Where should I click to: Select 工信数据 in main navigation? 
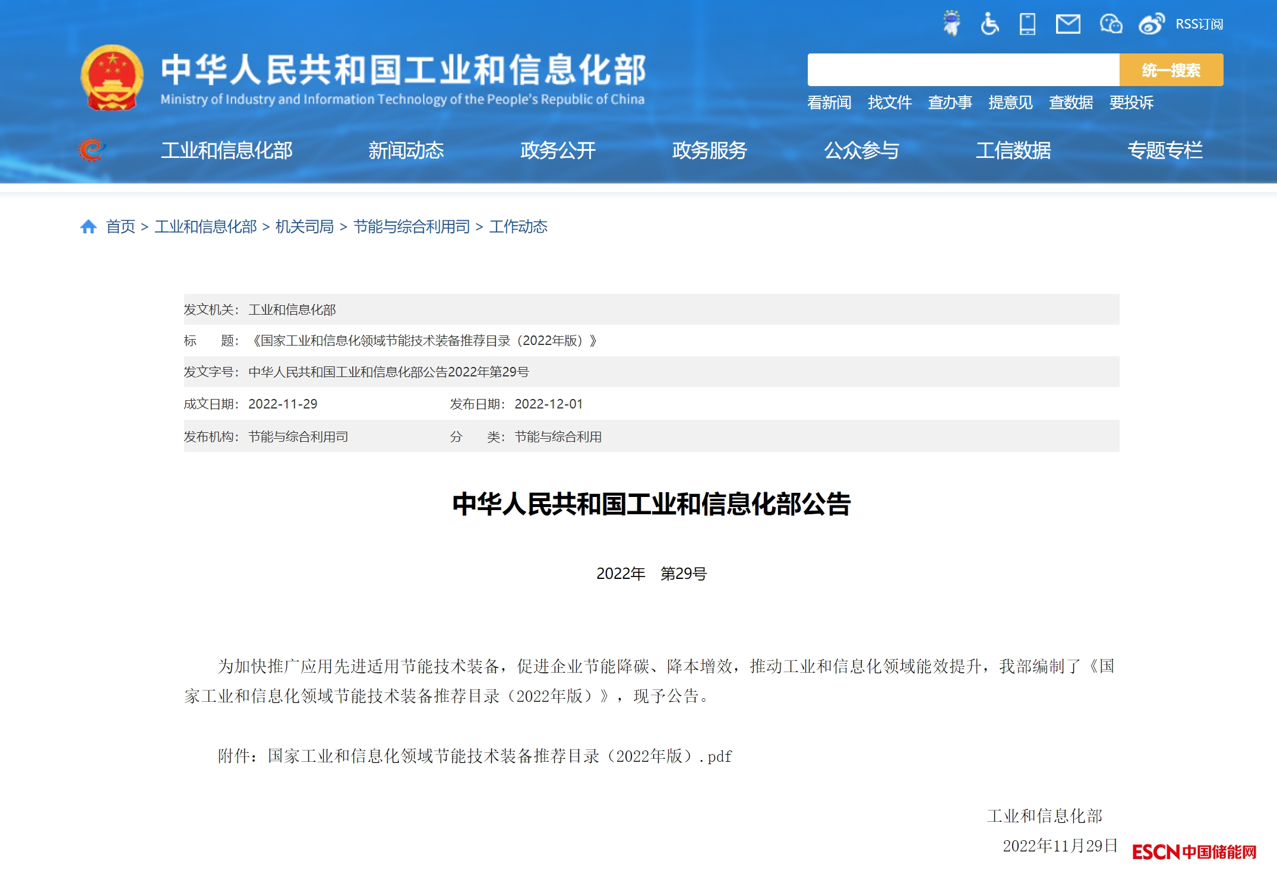(1013, 150)
